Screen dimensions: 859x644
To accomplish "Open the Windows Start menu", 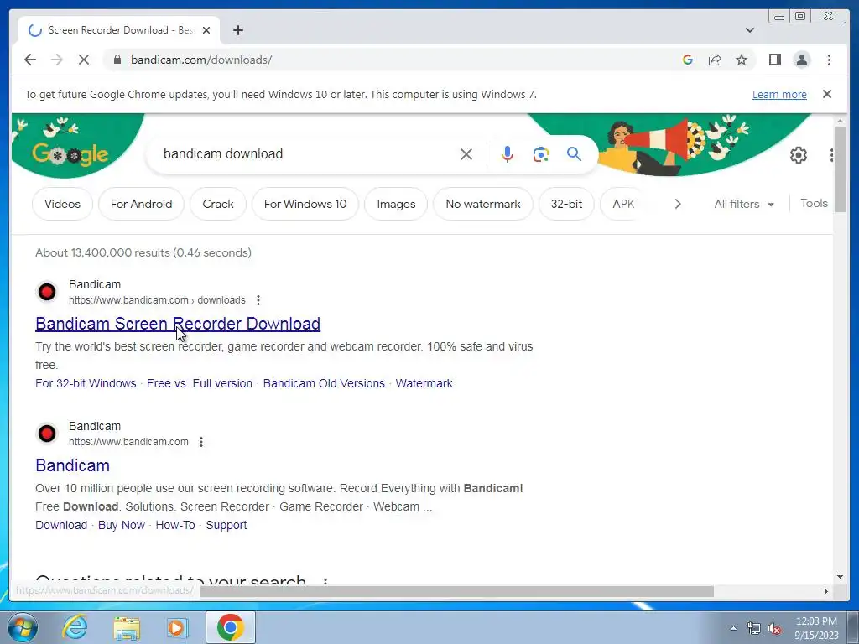I will tap(21, 627).
